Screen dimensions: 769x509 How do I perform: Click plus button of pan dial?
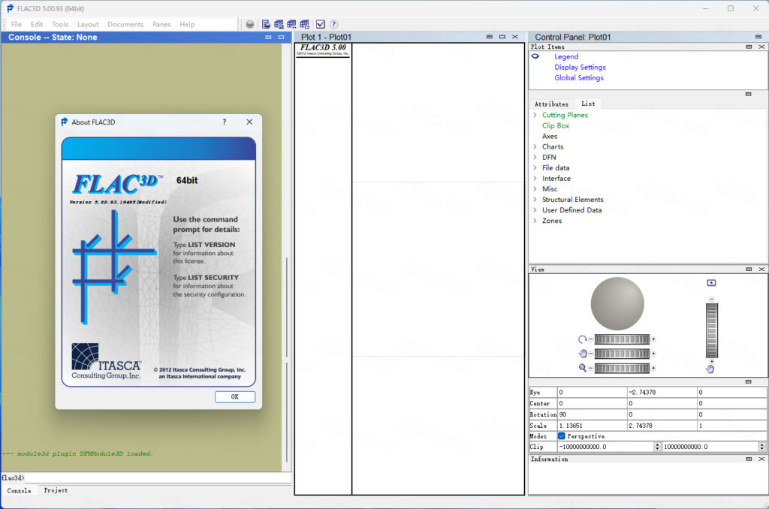(x=653, y=354)
